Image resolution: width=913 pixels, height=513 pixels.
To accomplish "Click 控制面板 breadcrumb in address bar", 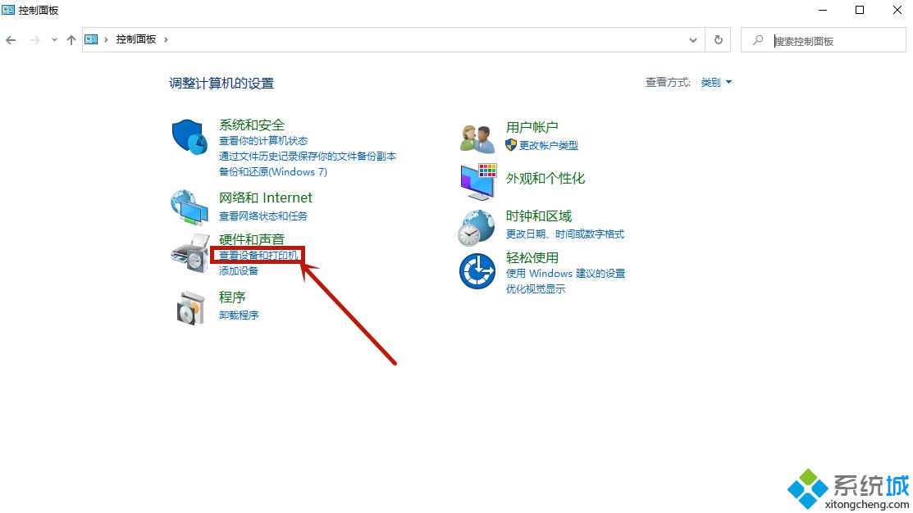I will 135,39.
